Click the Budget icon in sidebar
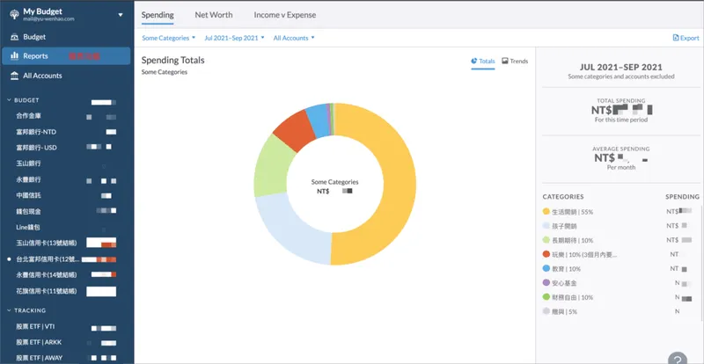704x364 pixels. [x=13, y=37]
